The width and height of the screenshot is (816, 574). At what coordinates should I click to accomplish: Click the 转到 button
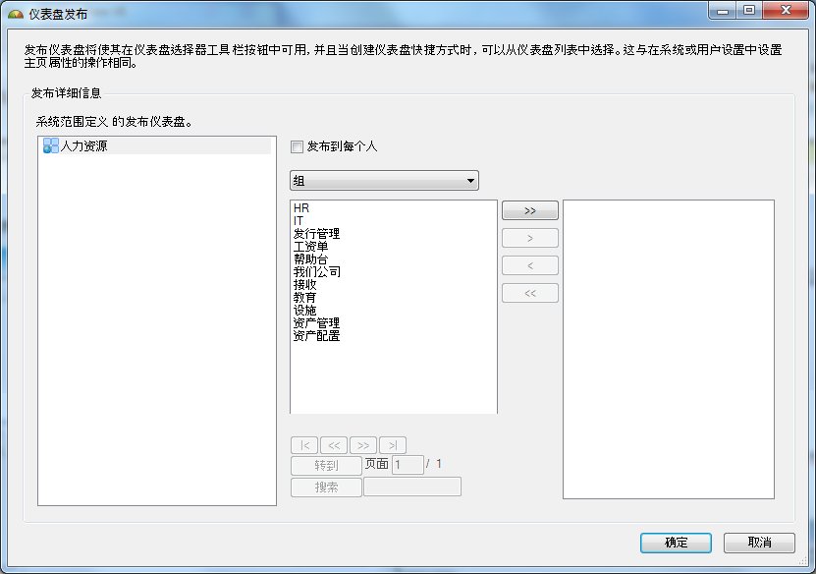pos(326,465)
